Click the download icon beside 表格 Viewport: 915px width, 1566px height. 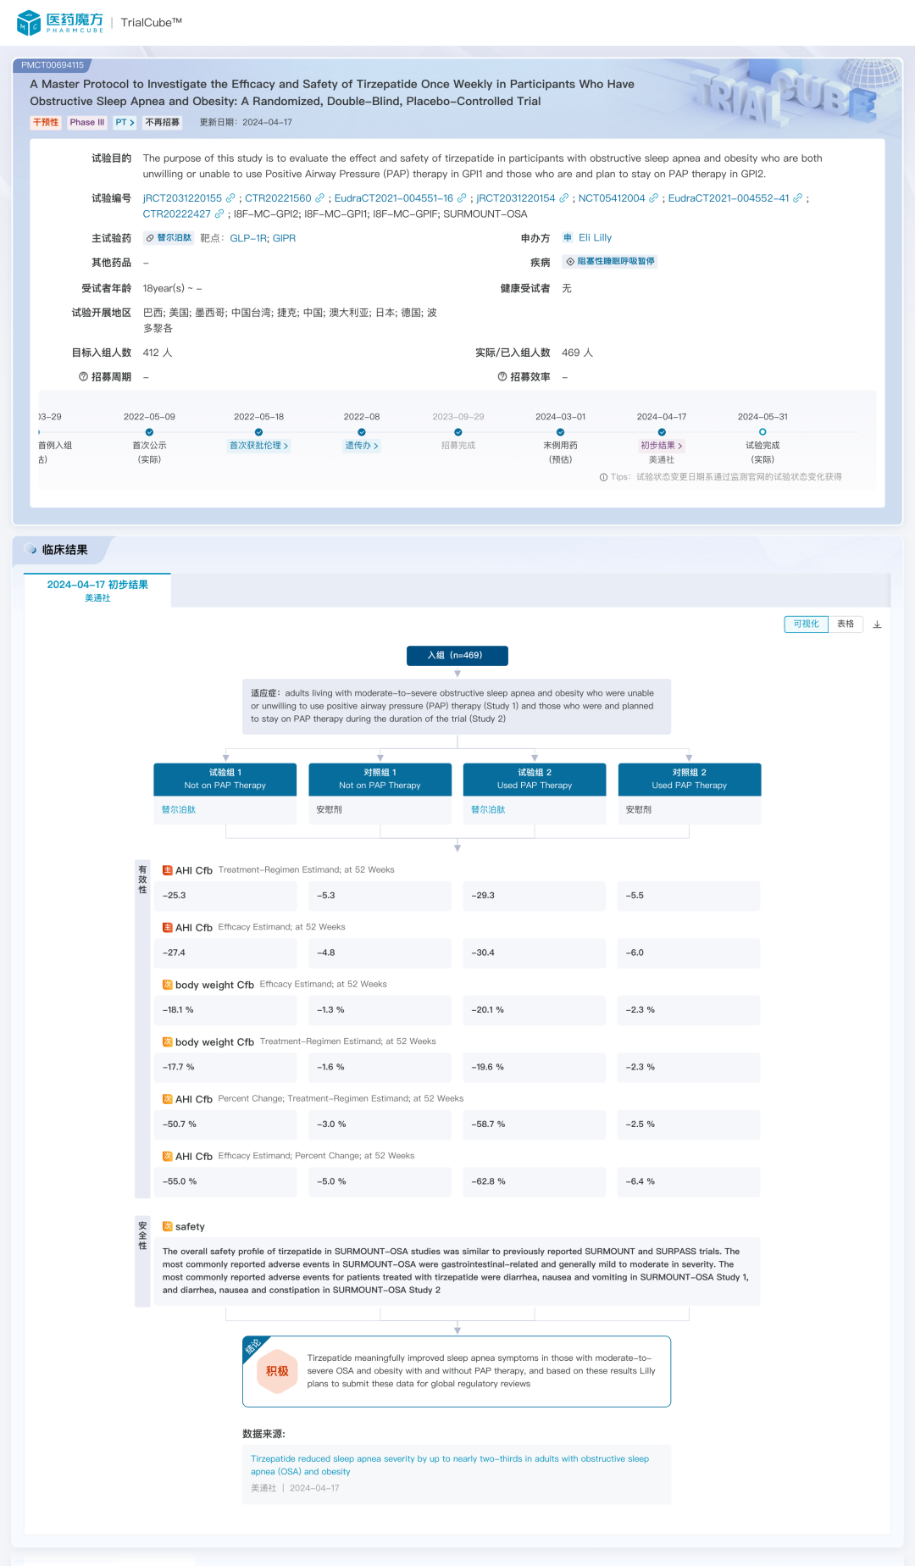[877, 625]
